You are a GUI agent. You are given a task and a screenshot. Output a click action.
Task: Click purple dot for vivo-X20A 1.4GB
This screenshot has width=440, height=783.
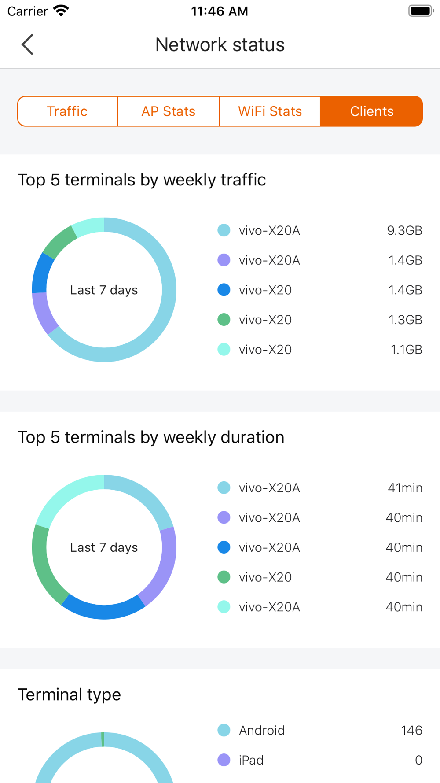(224, 260)
